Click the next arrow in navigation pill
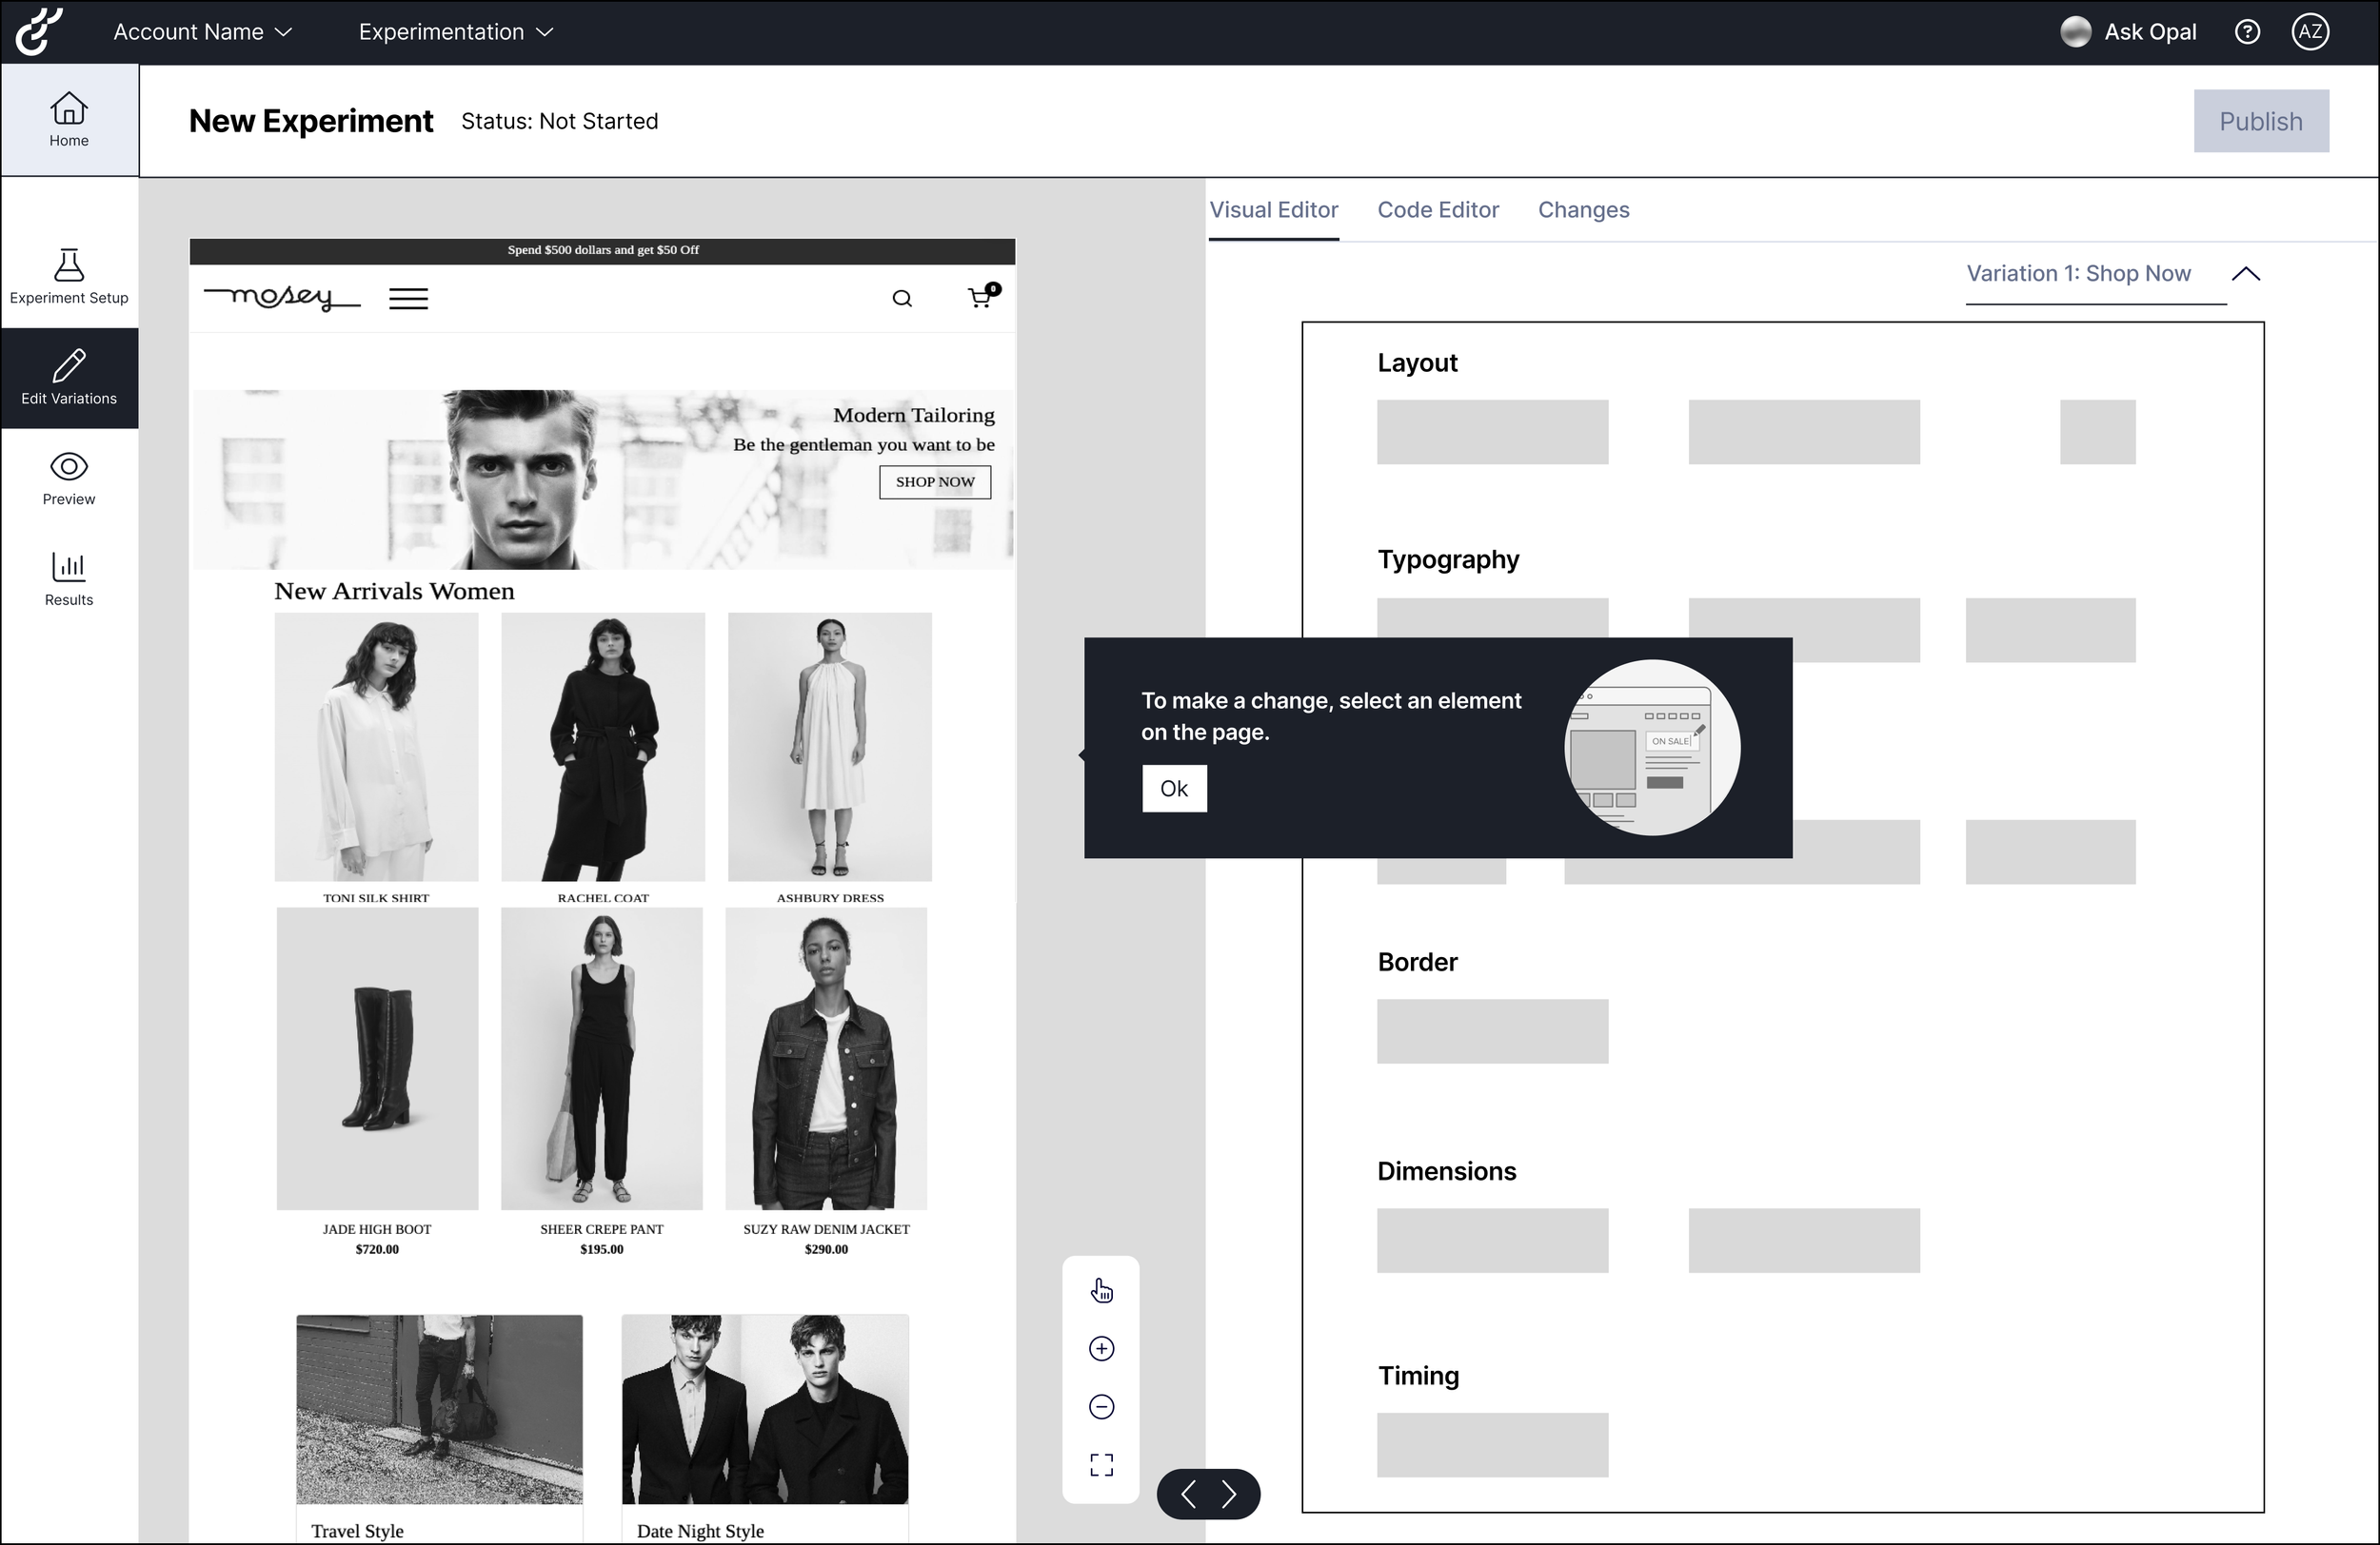2380x1545 pixels. tap(1230, 1494)
